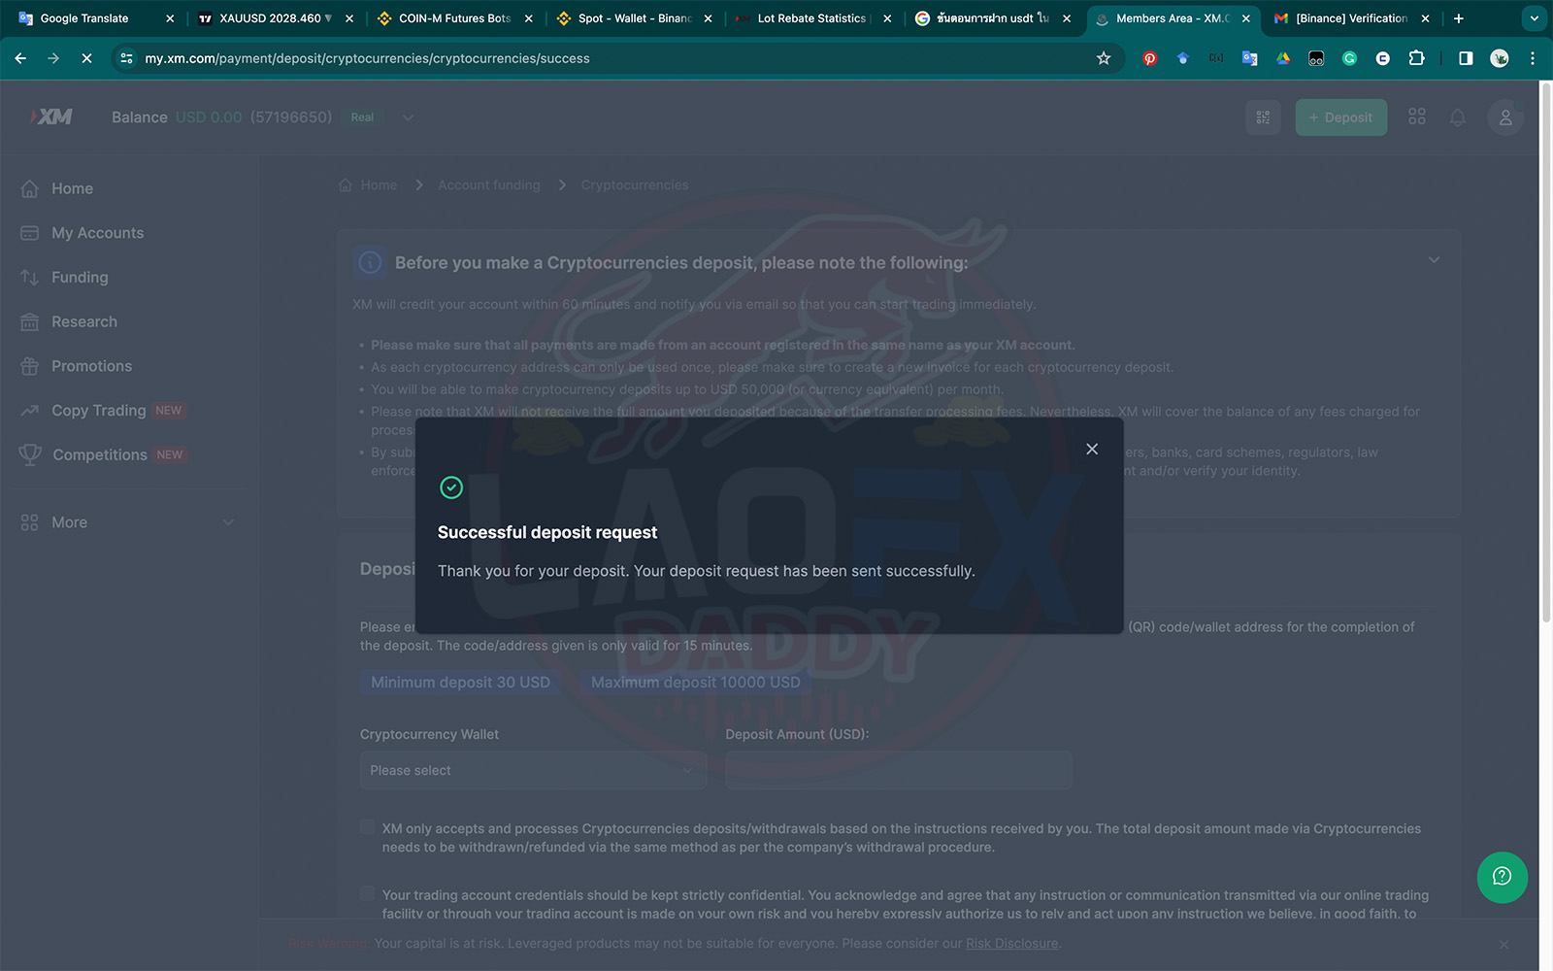This screenshot has height=971, width=1553.
Task: Bookmark this page with the star icon
Action: click(1104, 58)
